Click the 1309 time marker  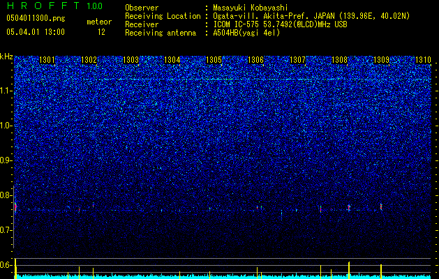[x=381, y=60]
